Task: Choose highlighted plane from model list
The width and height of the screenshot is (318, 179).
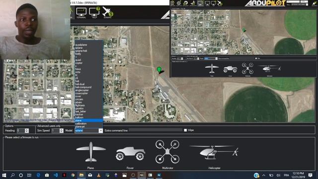Action: tap(89, 120)
